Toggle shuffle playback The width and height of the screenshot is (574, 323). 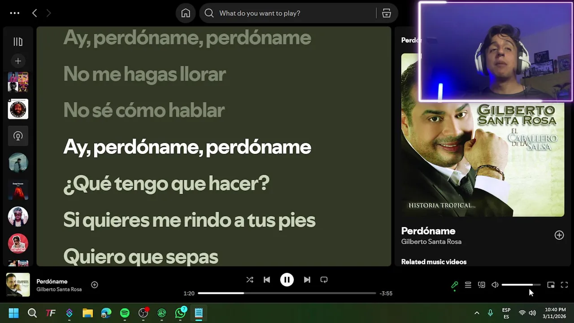tap(250, 280)
